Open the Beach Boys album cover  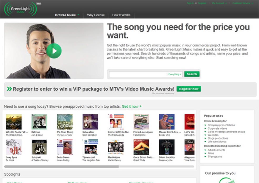pos(14,122)
